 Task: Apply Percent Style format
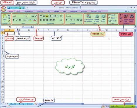click(71, 20)
